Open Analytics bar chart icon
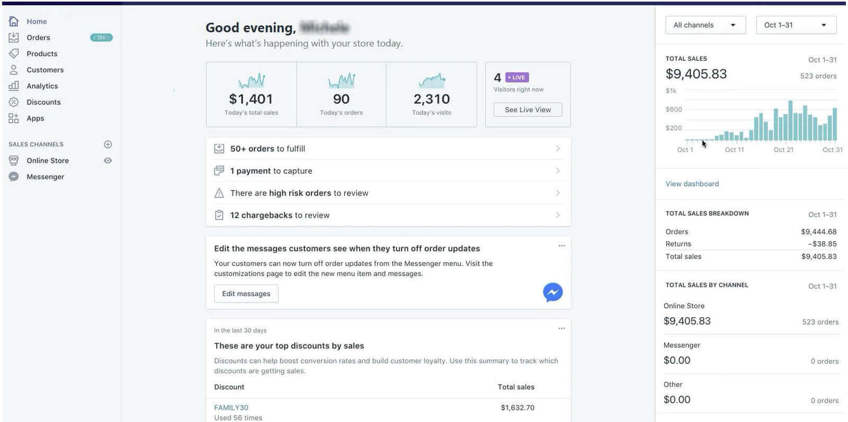The width and height of the screenshot is (848, 422). [14, 86]
